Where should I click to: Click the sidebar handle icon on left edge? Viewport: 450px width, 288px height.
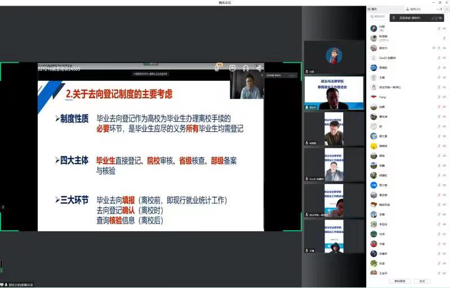(2, 207)
